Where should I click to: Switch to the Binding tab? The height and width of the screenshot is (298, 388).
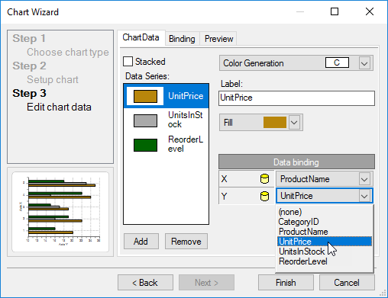pyautogui.click(x=182, y=39)
